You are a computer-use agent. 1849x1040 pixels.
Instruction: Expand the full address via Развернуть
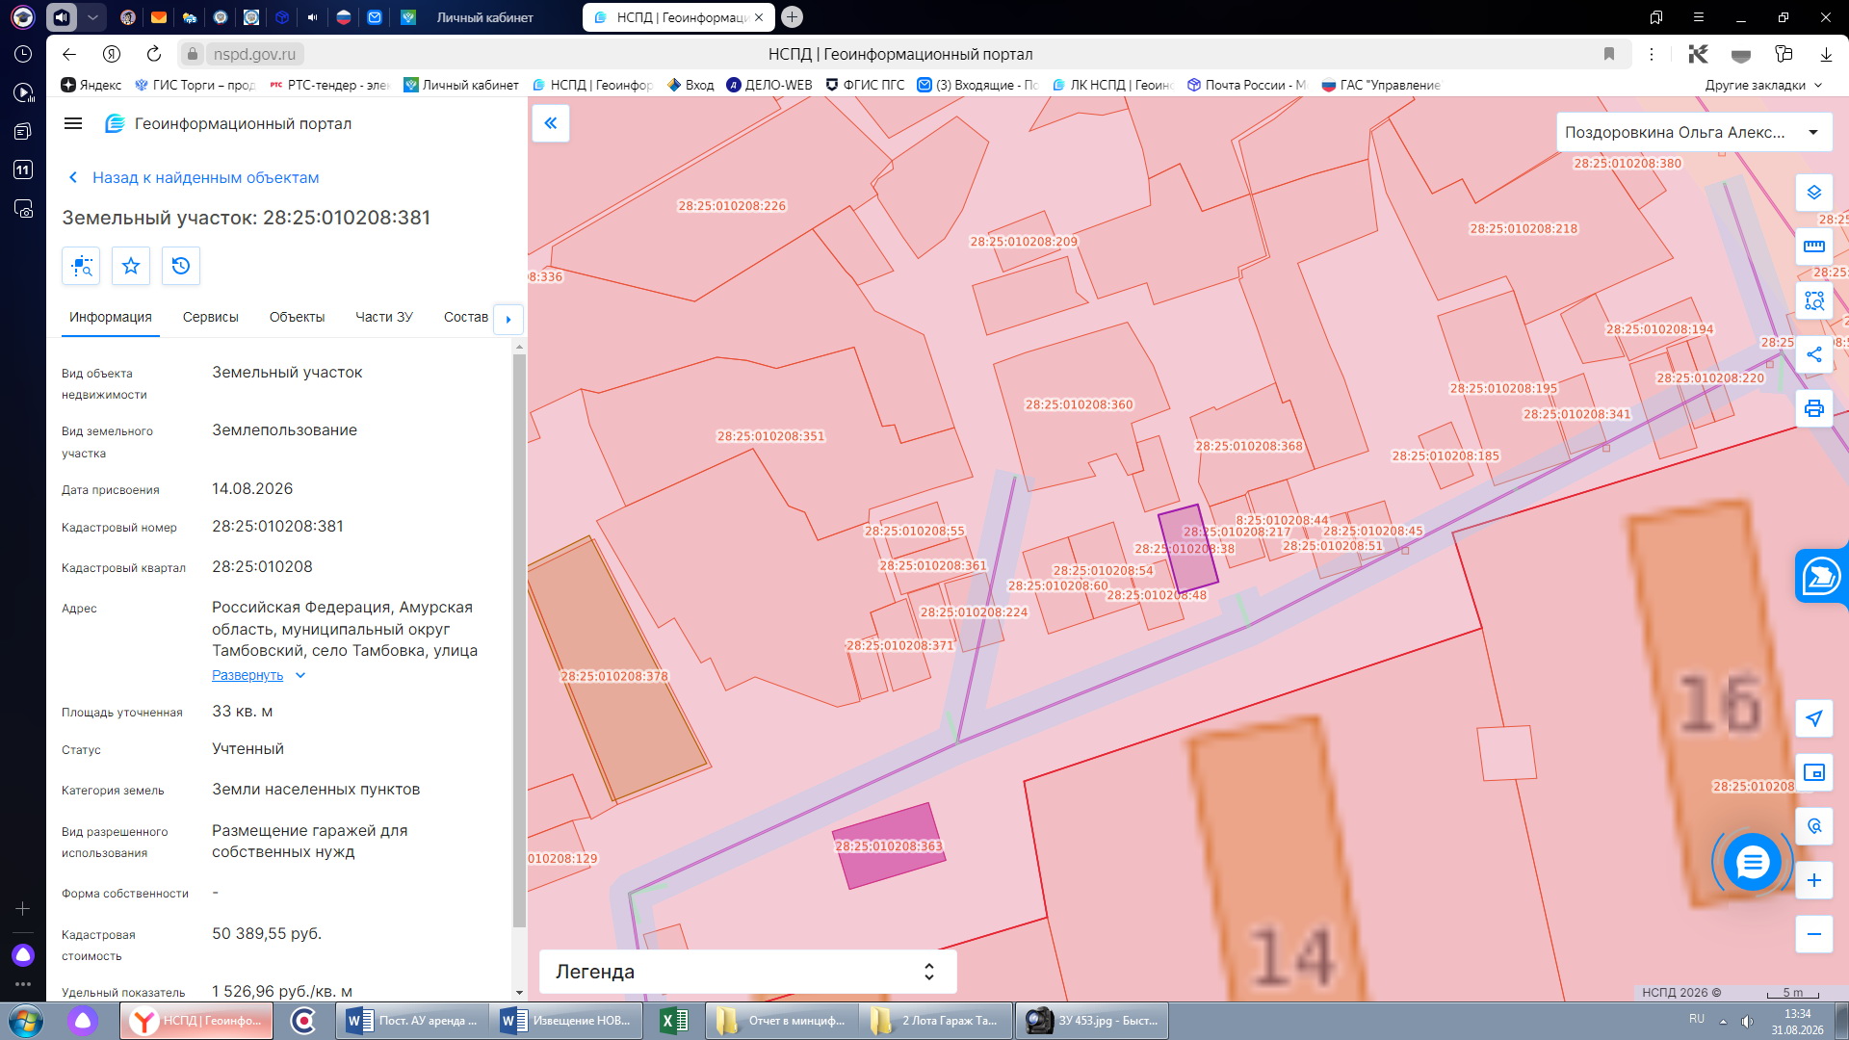248,675
